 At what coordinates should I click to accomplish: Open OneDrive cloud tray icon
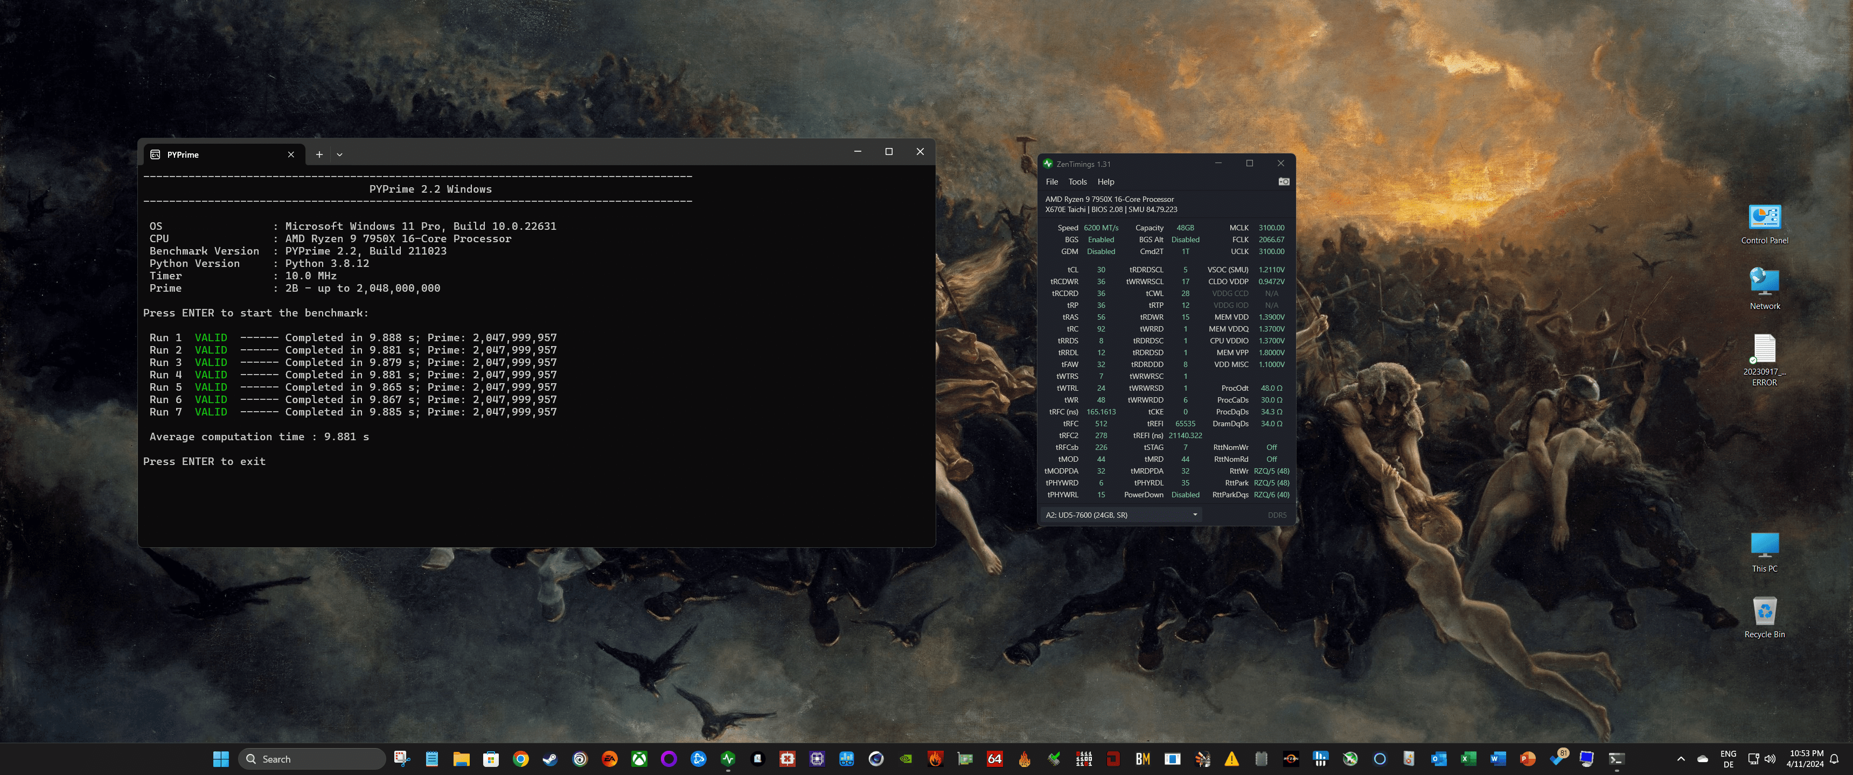[x=1703, y=758]
